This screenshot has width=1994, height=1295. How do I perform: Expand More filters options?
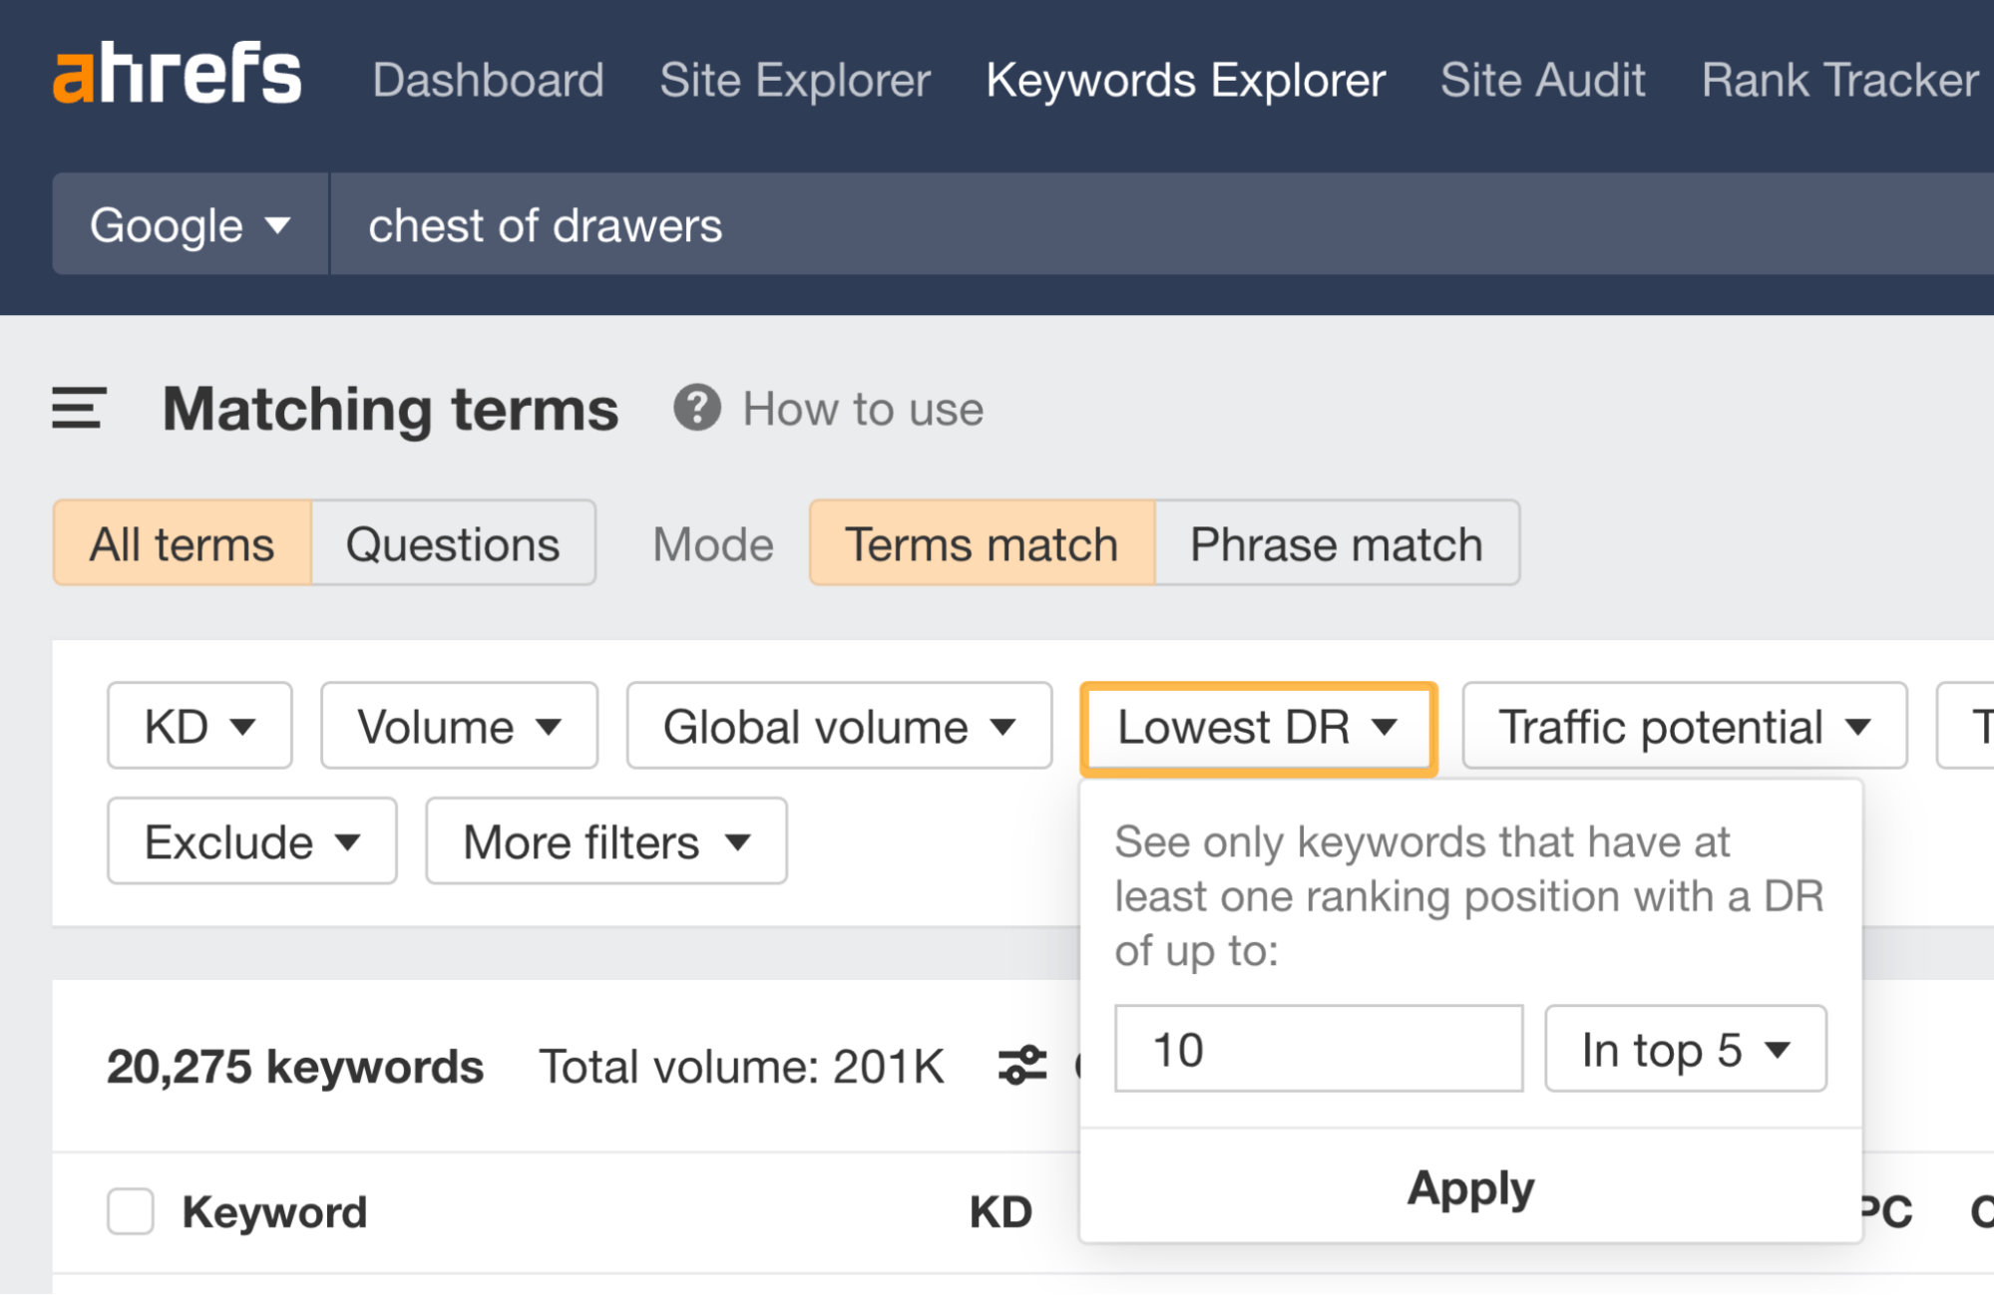(603, 841)
